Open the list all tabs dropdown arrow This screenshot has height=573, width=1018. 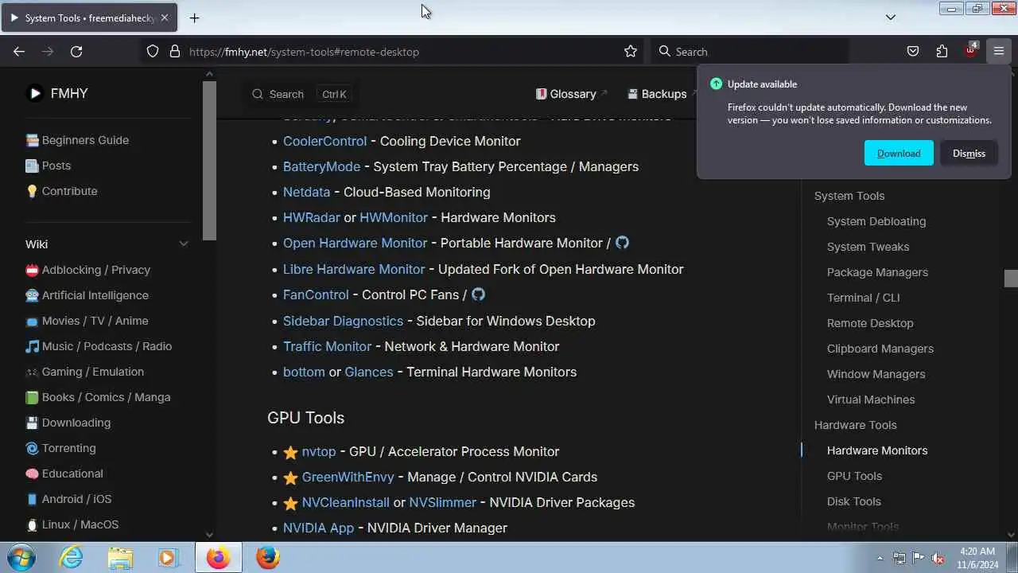point(891,18)
